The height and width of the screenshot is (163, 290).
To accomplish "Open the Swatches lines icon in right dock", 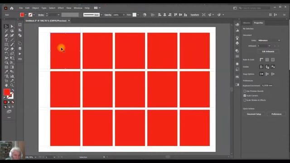I will [237, 56].
